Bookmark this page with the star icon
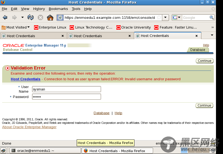Screen dimensions: 223x154 (x=159, y=17)
